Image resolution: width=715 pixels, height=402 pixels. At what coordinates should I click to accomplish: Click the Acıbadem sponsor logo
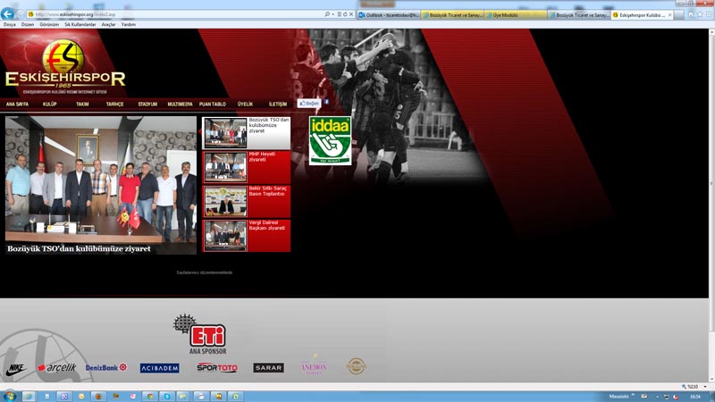(x=160, y=368)
